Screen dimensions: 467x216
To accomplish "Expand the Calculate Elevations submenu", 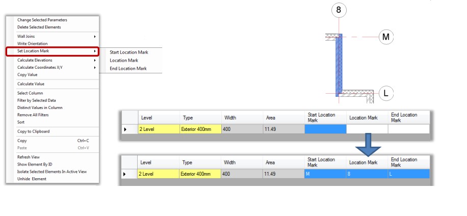I will tap(95, 60).
